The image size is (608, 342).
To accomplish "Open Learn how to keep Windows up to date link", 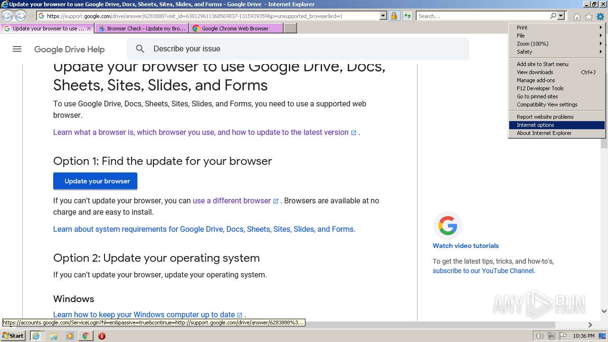I will 148,315.
